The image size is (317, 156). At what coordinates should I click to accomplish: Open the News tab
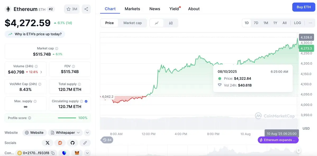point(155,9)
